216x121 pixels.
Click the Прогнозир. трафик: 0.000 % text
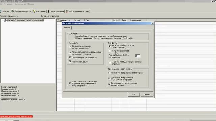tap(13, 100)
